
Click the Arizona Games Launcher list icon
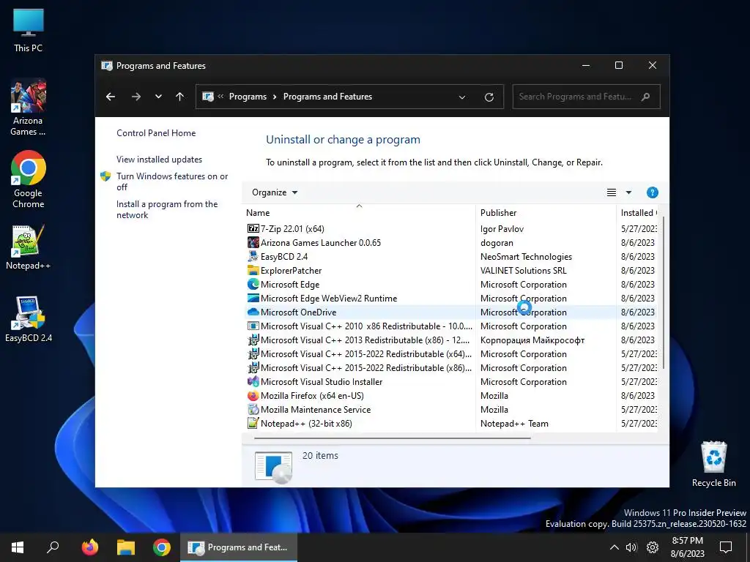253,242
